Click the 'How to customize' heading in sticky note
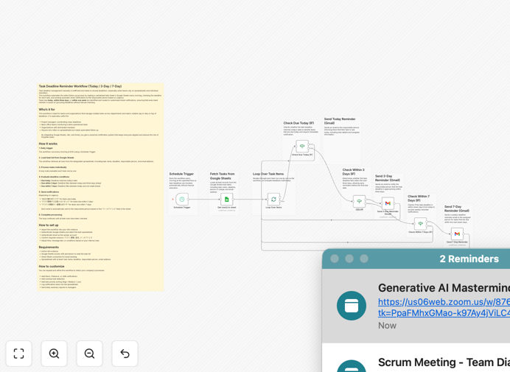This screenshot has width=510, height=372. pos(52,267)
